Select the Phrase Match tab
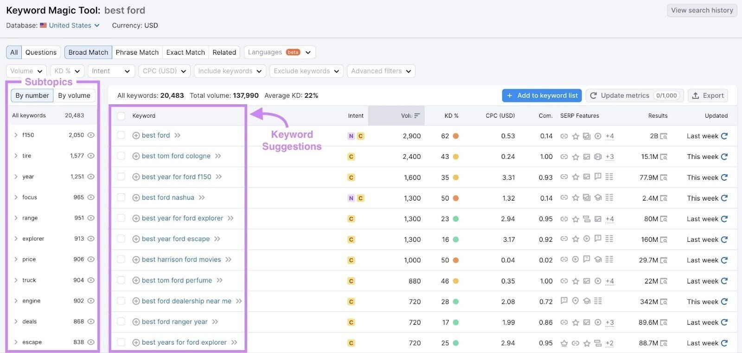Screen dimensions: 742x353 pos(137,52)
